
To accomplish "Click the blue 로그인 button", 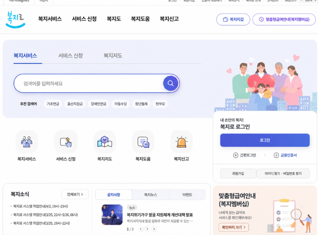I will (x=265, y=140).
